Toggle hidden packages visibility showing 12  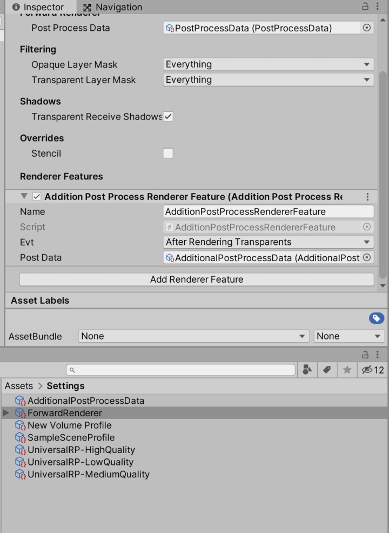pyautogui.click(x=373, y=370)
